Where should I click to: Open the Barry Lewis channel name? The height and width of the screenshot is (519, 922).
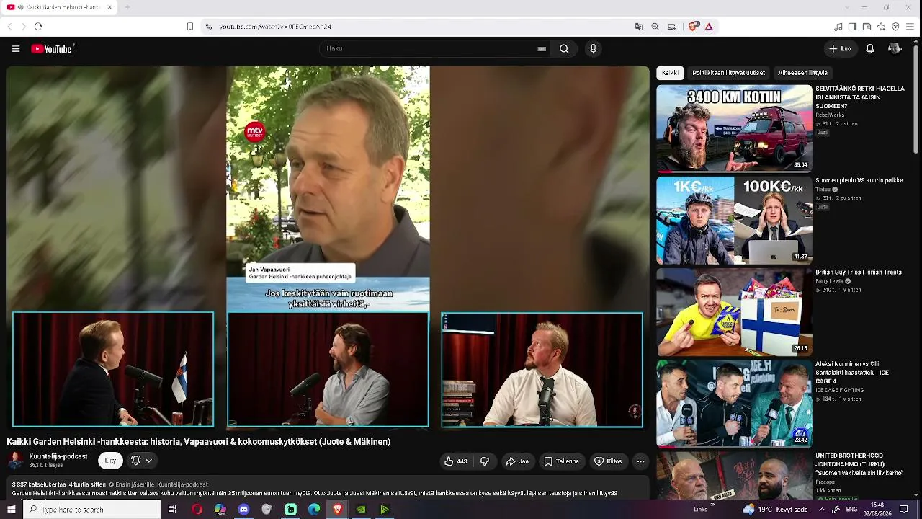830,281
